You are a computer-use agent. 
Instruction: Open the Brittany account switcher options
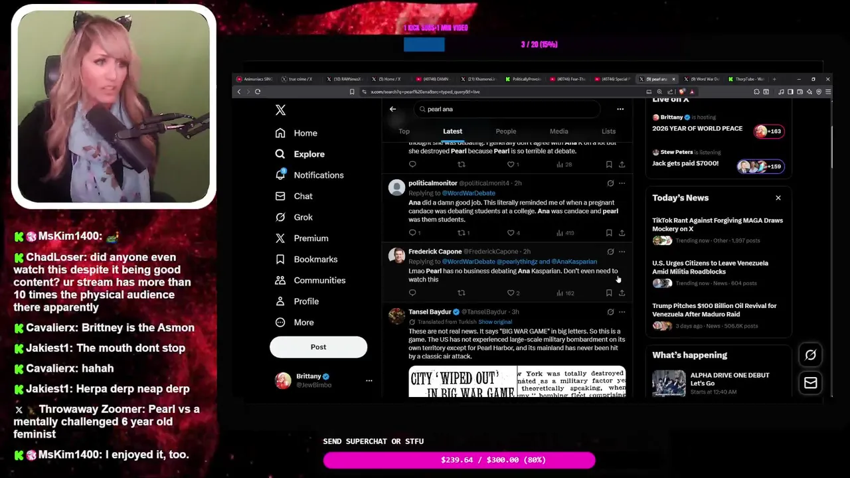coord(369,380)
